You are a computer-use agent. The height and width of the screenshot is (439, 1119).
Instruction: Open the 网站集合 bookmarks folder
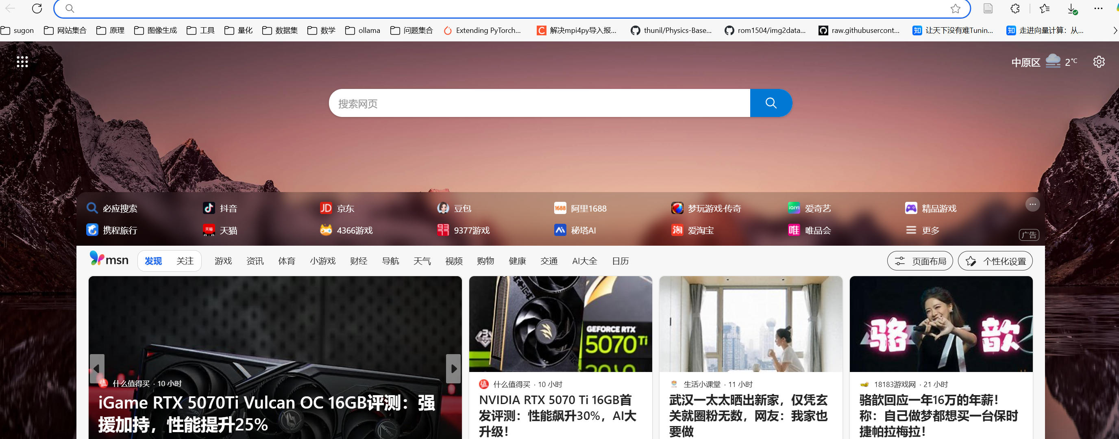click(x=65, y=30)
